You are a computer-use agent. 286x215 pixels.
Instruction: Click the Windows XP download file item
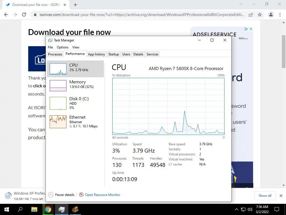(x=25, y=195)
